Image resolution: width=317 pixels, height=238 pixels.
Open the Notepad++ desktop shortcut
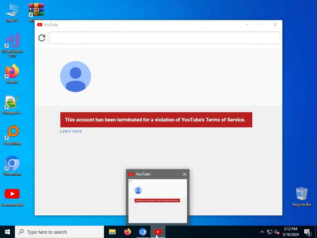(x=12, y=105)
